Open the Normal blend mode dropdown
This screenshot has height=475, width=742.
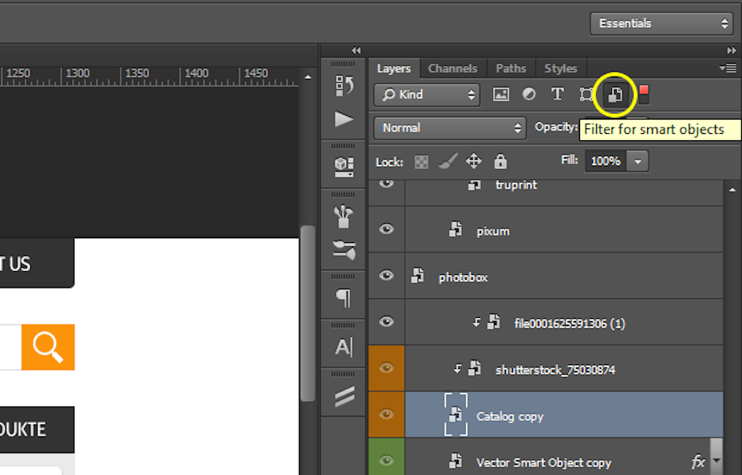pyautogui.click(x=449, y=128)
